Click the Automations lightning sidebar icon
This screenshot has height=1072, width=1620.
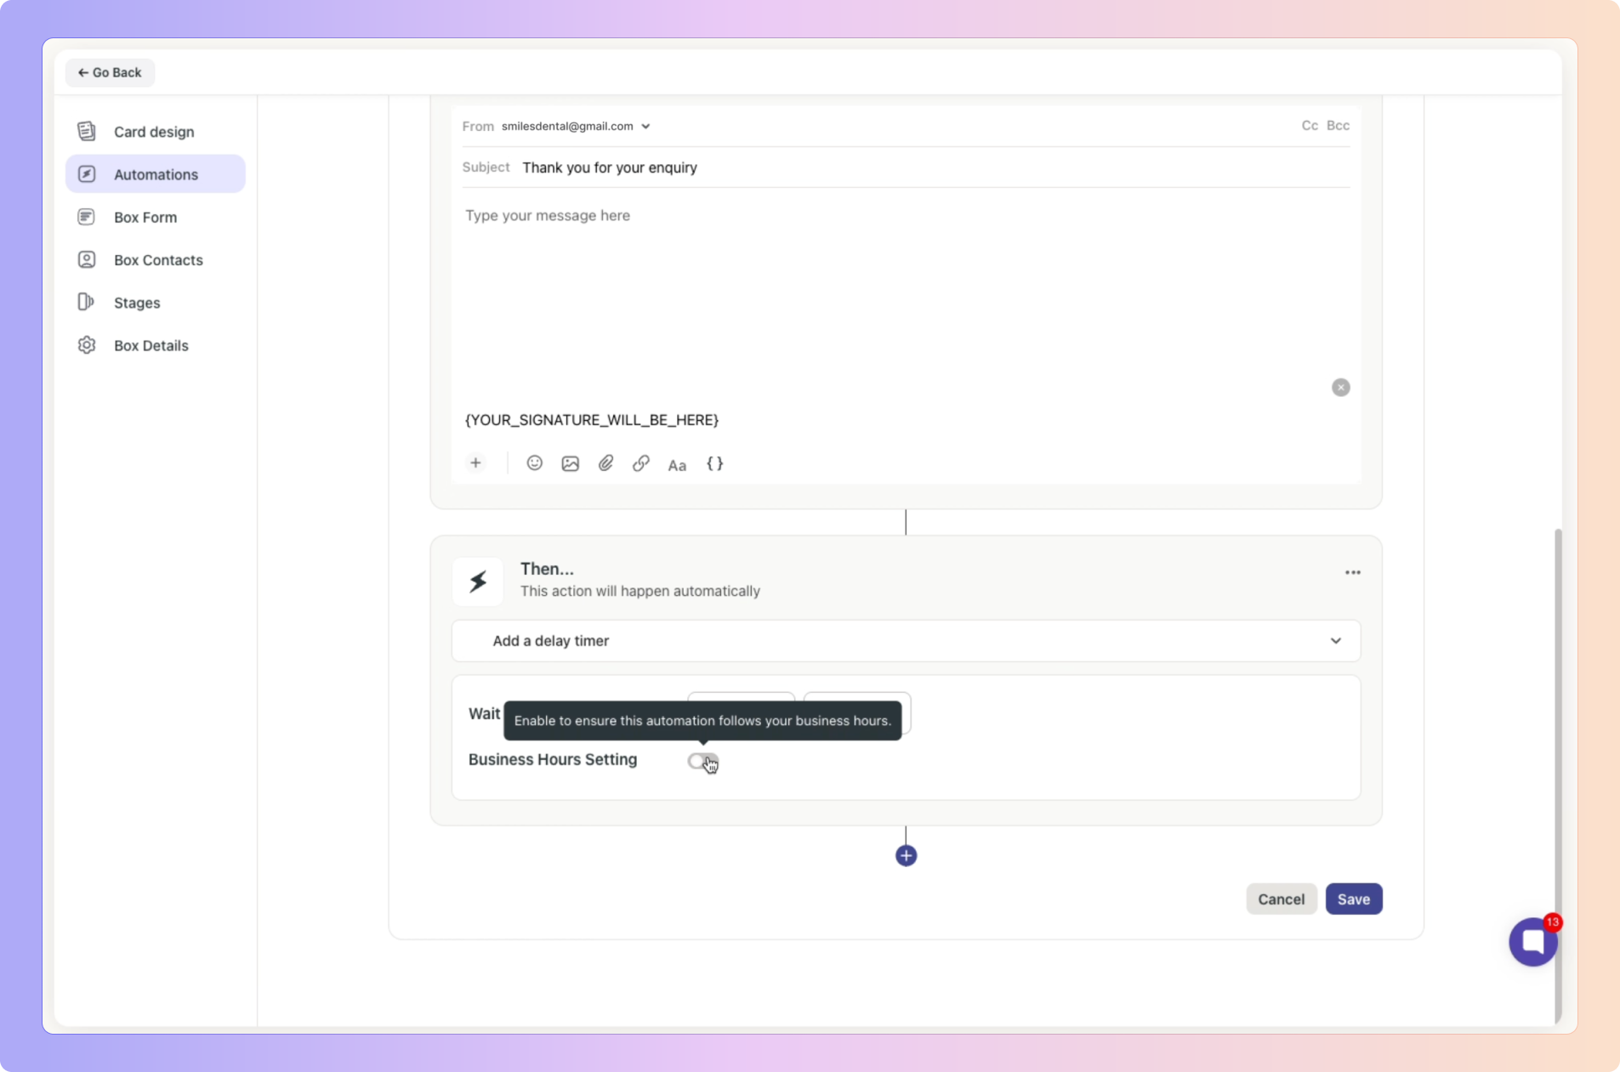coord(87,174)
